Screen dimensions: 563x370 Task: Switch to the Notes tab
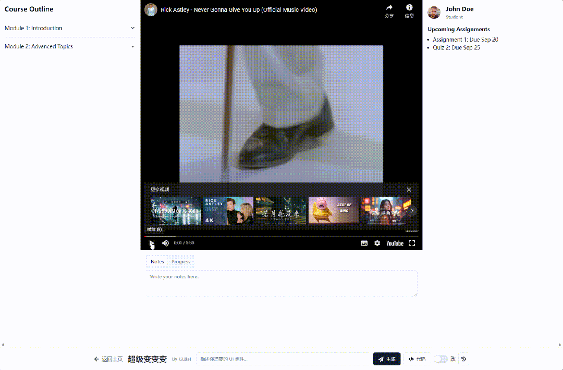coord(157,262)
